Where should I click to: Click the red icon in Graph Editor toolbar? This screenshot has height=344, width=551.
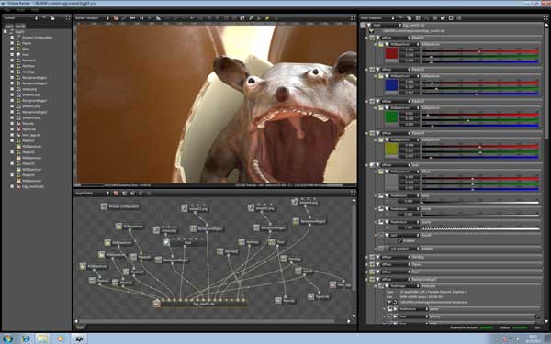(x=116, y=193)
